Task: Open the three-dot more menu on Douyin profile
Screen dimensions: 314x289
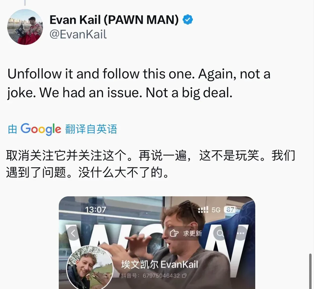Action: 240,234
